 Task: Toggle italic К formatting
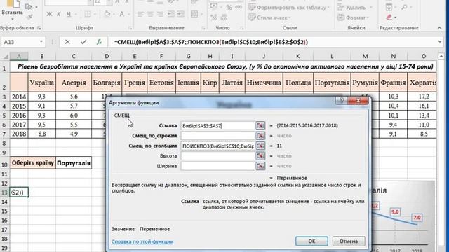(x=59, y=14)
